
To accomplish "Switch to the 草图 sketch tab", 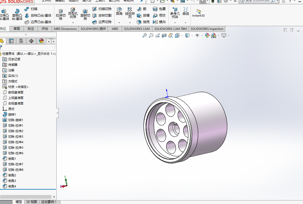I will 17,29.
